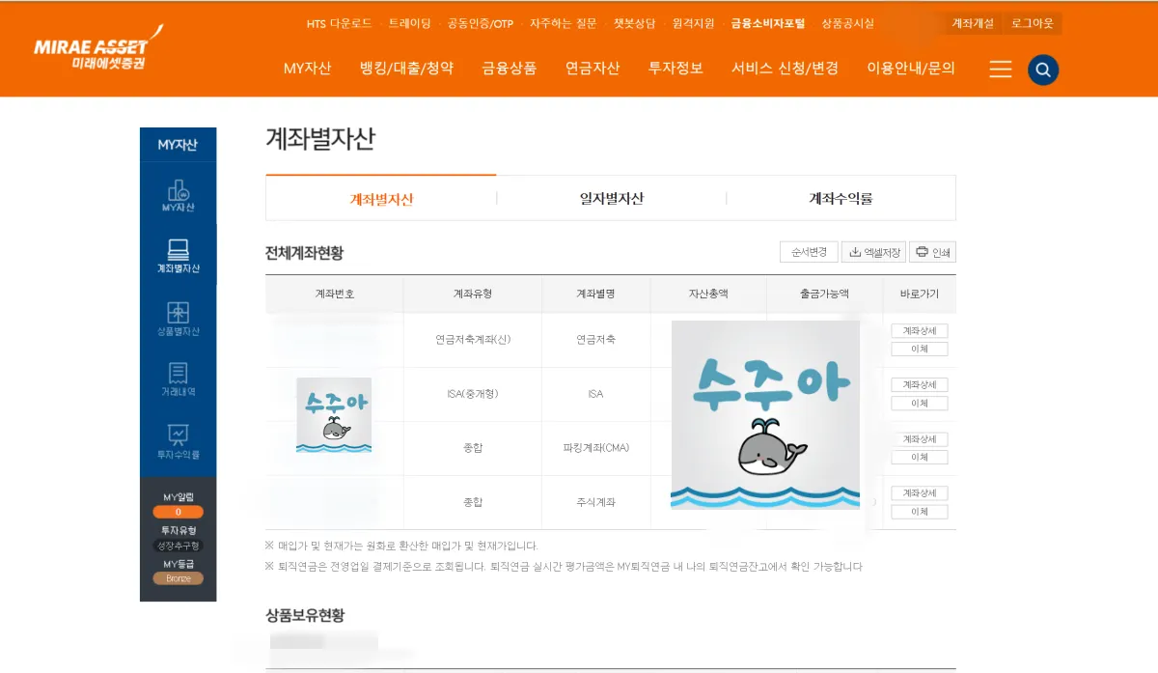This screenshot has height=673, width=1158.
Task: Click 트레이딩 link
Action: point(410,23)
